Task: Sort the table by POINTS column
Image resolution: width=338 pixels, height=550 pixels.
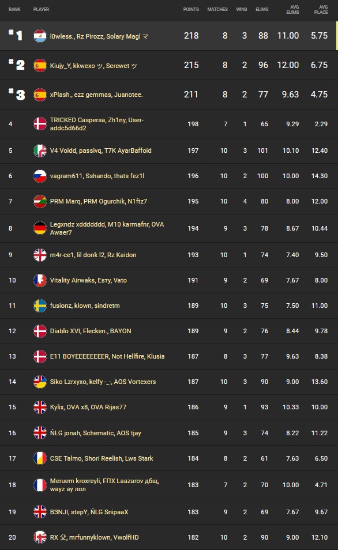Action: pos(190,9)
